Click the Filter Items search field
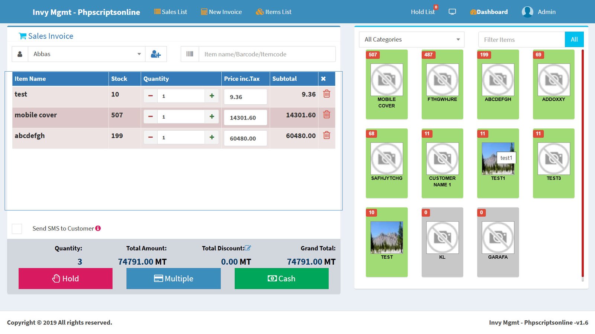The image size is (595, 334). [x=522, y=40]
